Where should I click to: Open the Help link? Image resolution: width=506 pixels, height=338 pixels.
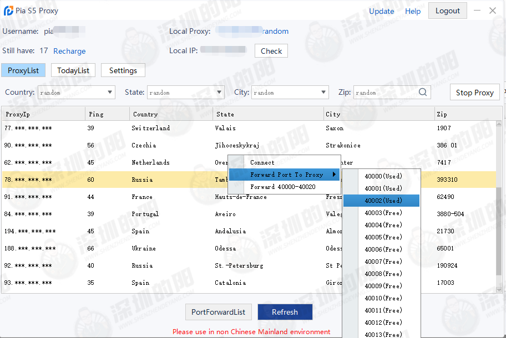tap(413, 11)
